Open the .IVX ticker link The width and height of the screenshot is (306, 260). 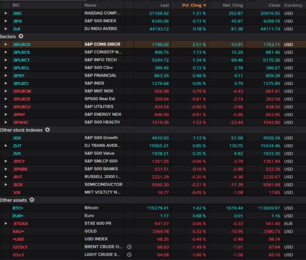[17, 153]
